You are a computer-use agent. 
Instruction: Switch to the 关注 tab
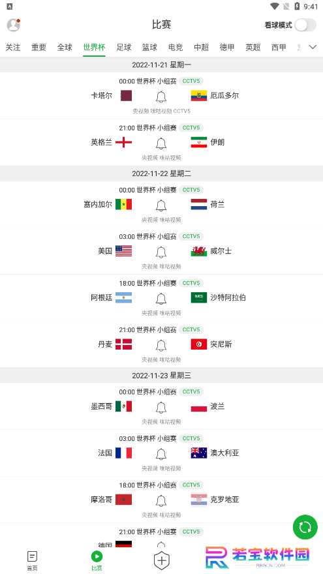pos(13,47)
